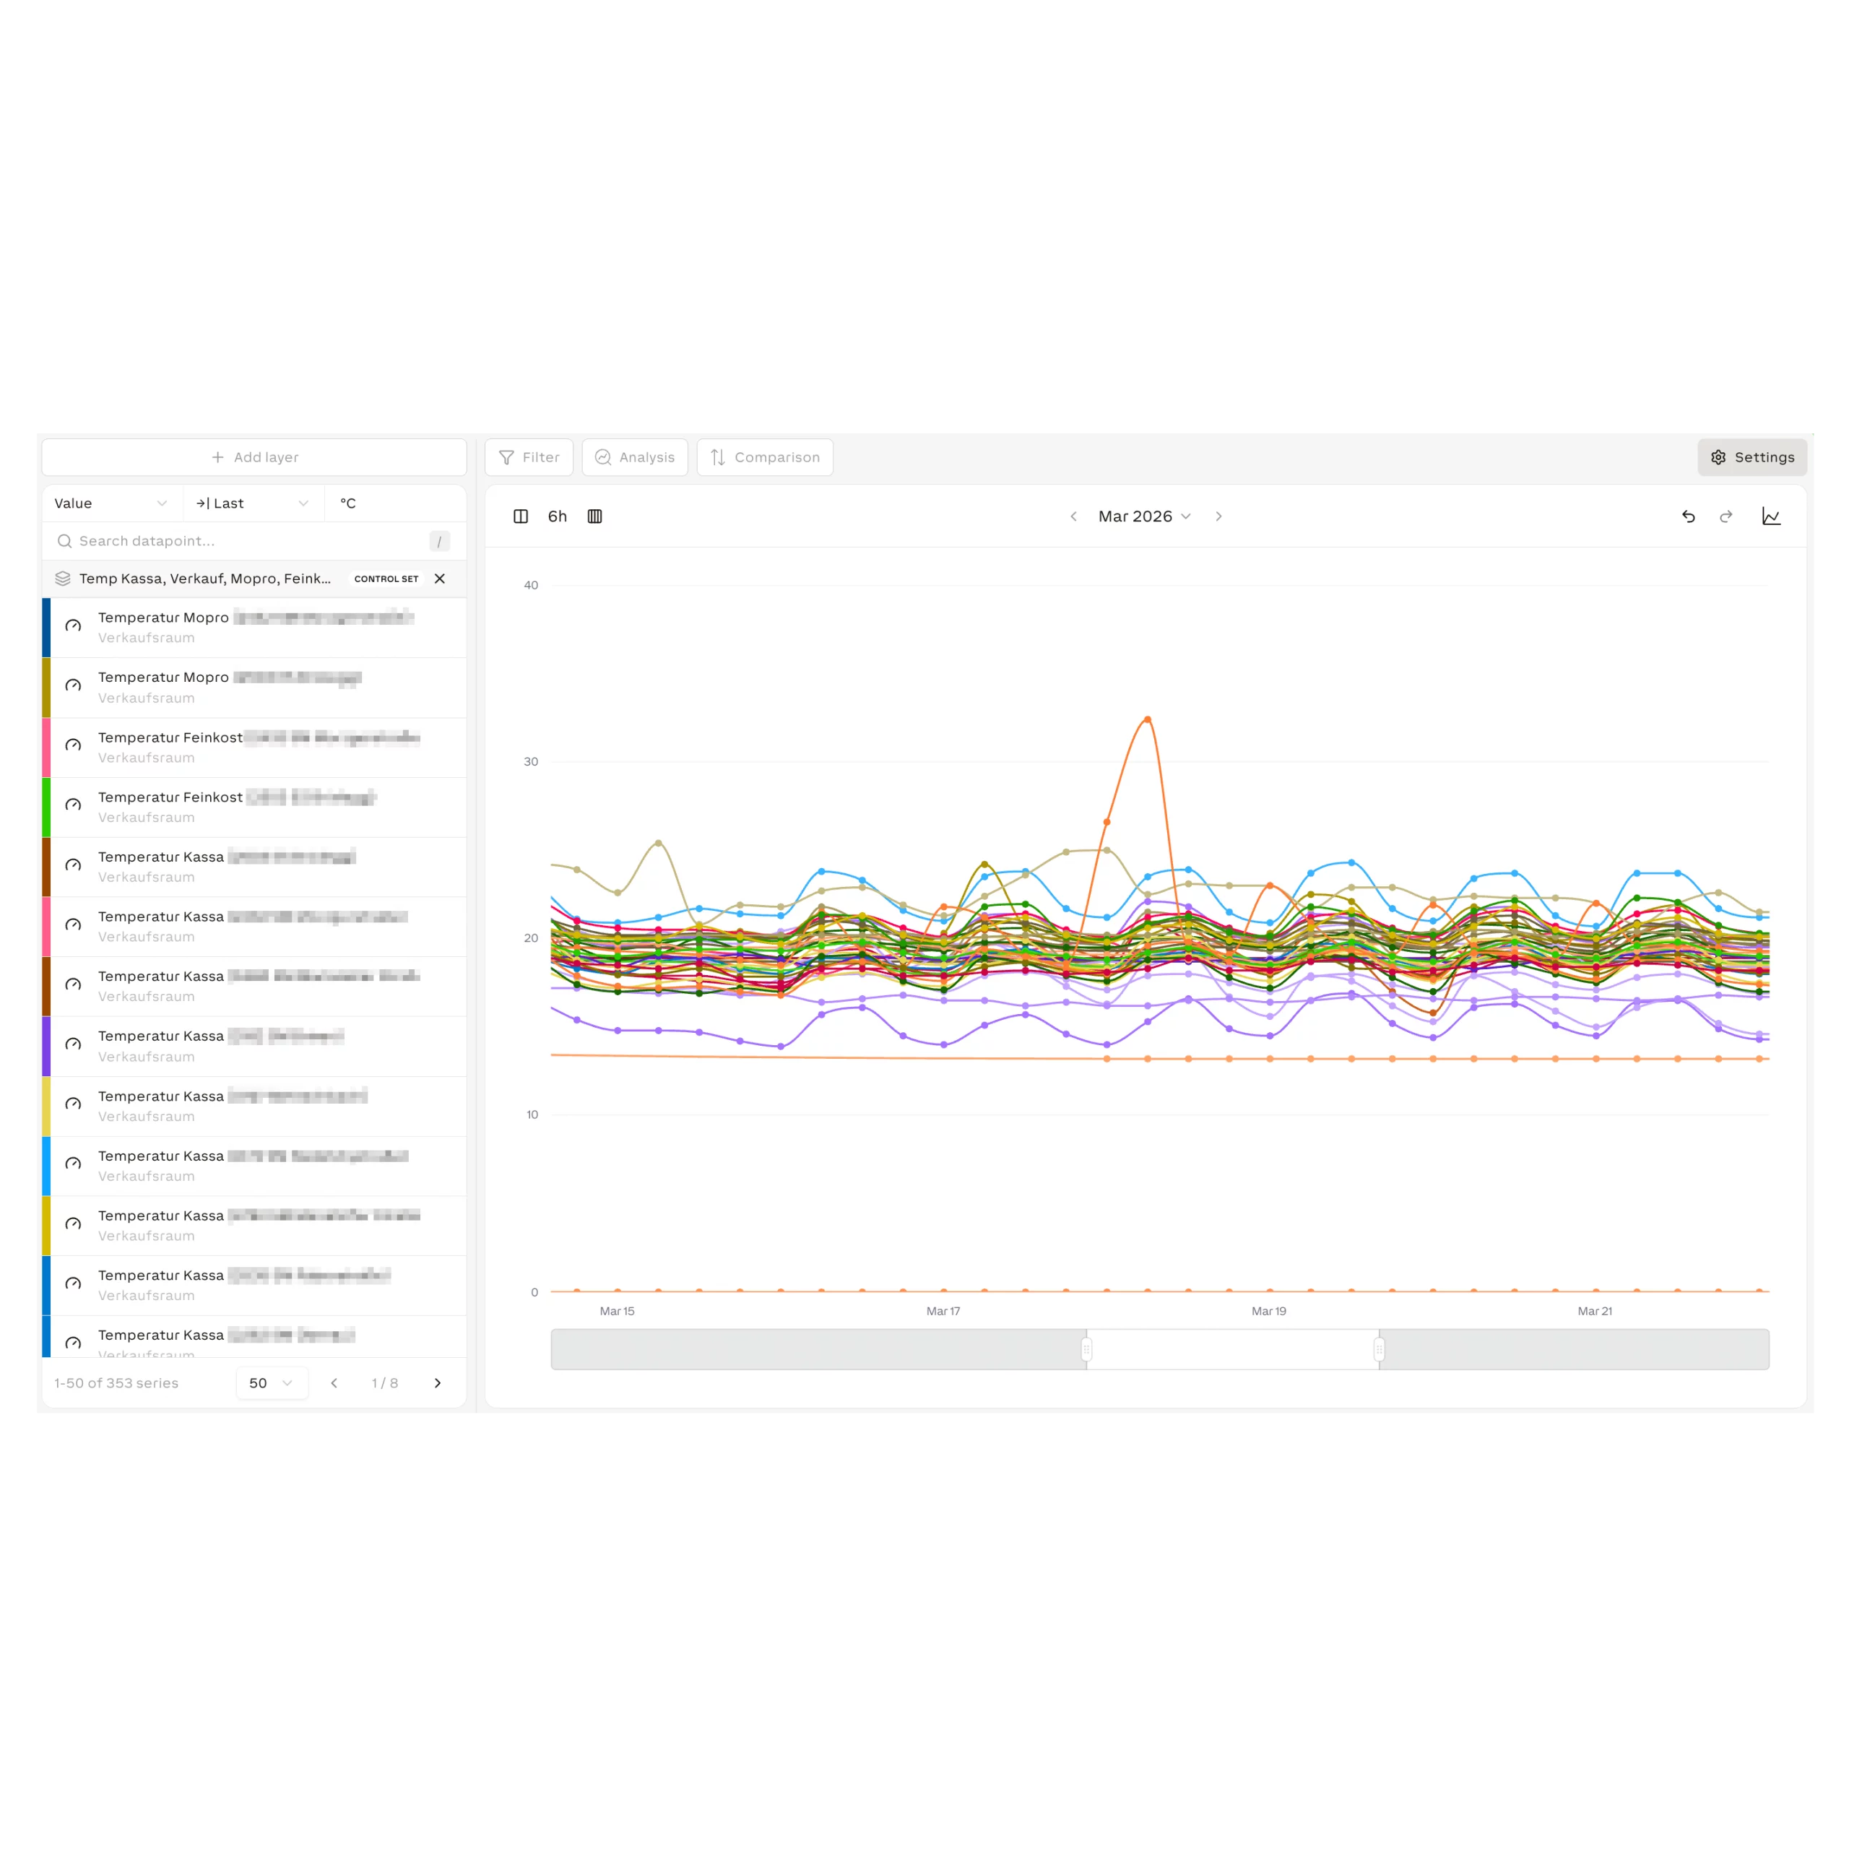
Task: Go to the previous month
Action: coord(1074,516)
